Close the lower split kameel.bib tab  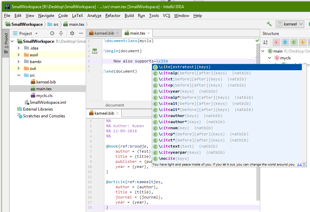click(118, 113)
